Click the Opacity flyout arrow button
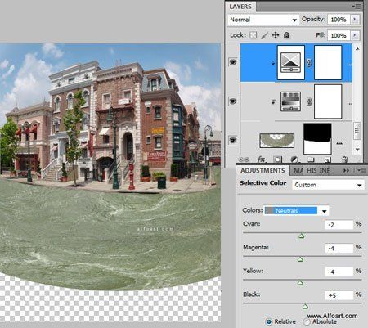Screen dimensions: 368x328 [355, 20]
